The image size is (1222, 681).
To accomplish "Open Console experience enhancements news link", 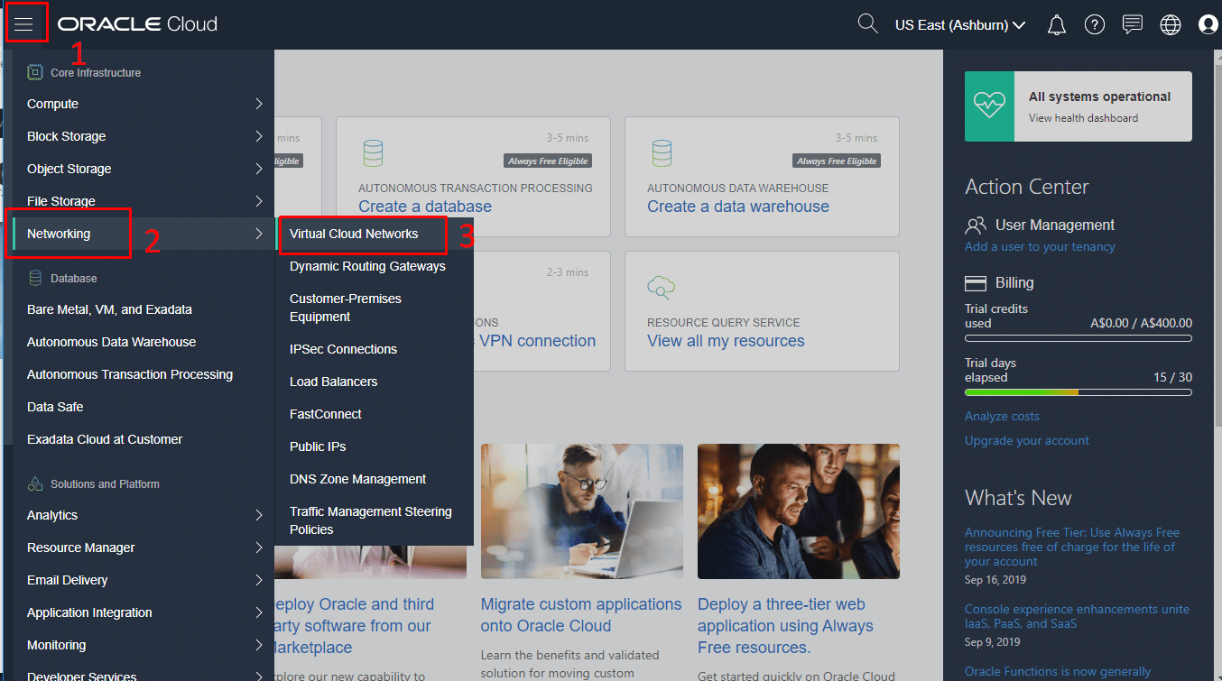I will pyautogui.click(x=1077, y=616).
